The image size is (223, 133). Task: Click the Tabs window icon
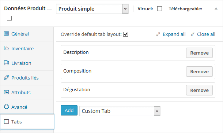point(6,121)
